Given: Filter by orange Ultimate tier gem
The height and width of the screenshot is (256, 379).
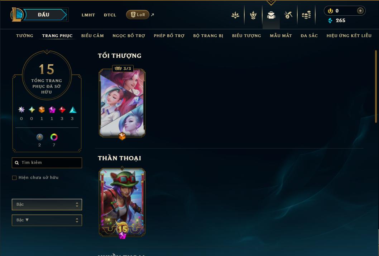Looking at the screenshot, I should pyautogui.click(x=42, y=110).
